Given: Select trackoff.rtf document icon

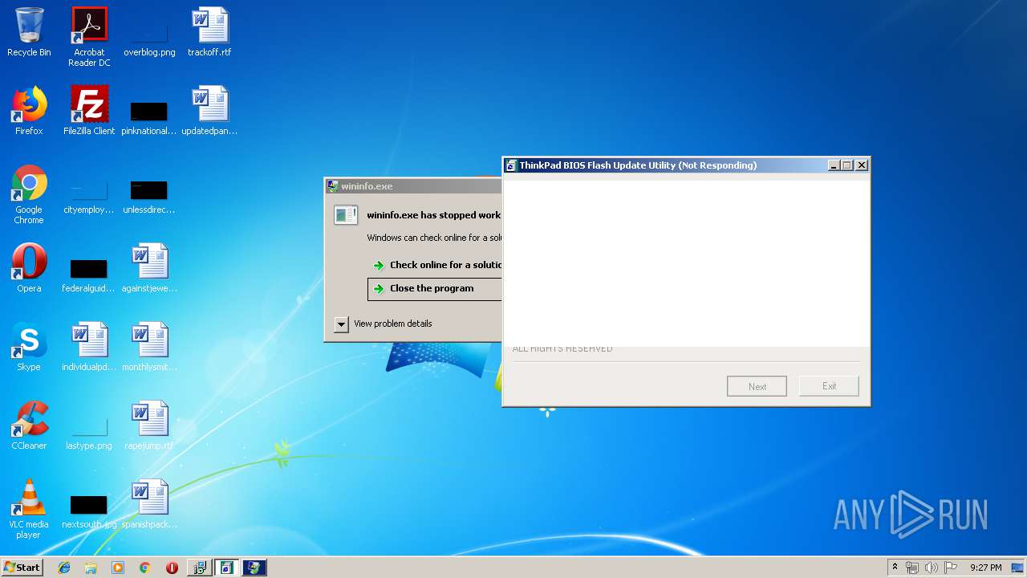Looking at the screenshot, I should pos(209,32).
